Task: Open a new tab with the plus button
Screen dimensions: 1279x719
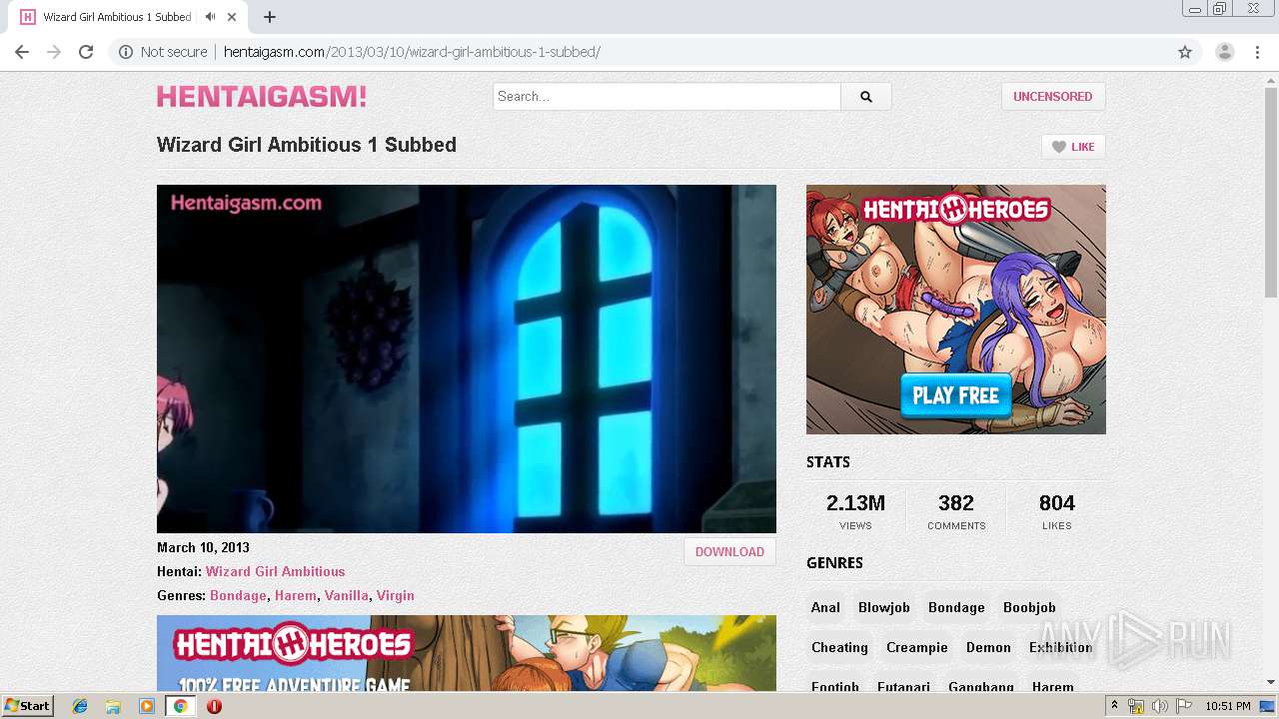Action: coord(270,17)
